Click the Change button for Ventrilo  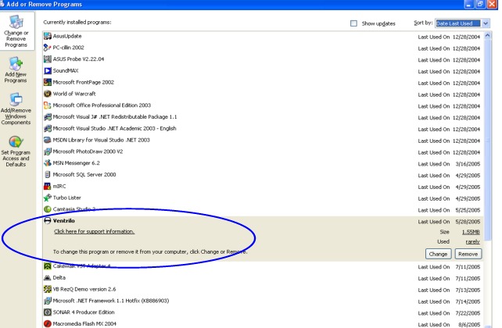point(438,254)
